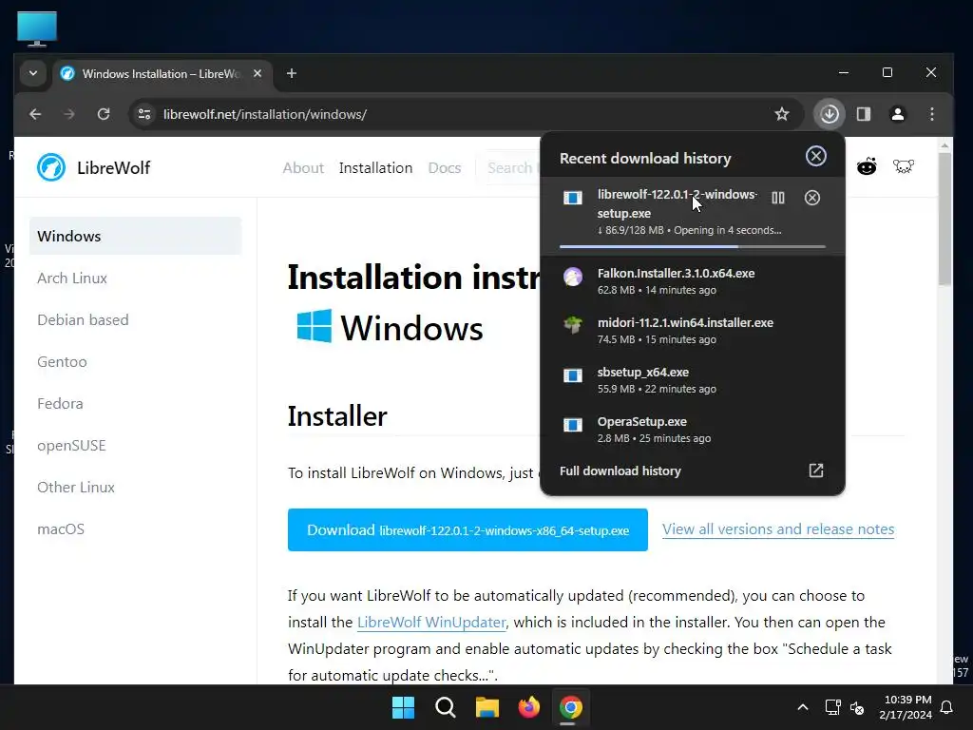Click Download librewolf setup.exe button

[x=467, y=530]
